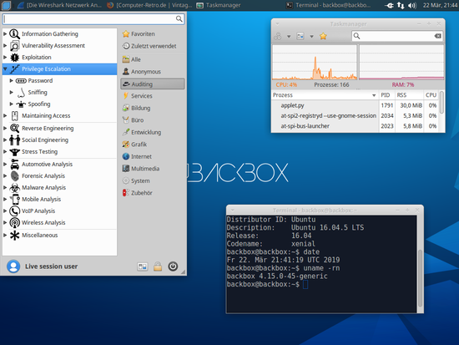
Task: Open the settings manager icon in menu footer
Action: [x=143, y=266]
